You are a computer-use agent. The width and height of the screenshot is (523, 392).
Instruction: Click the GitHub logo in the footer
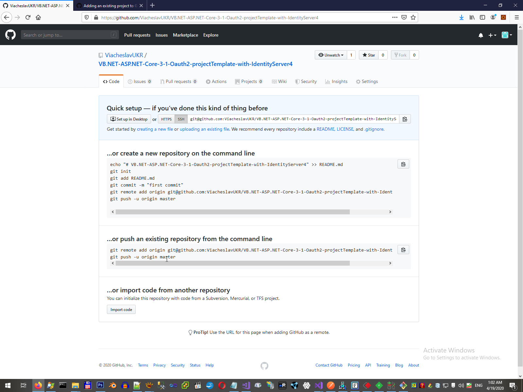(x=264, y=366)
